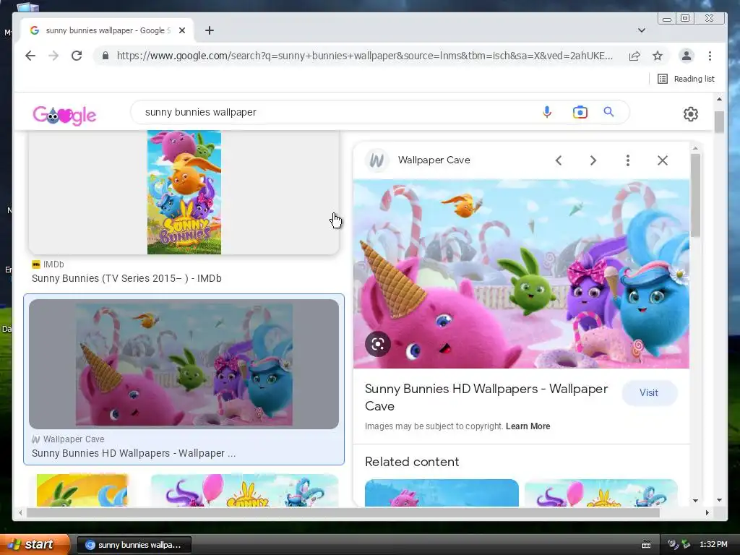
Task: Show the previous image in preview
Action: (559, 160)
